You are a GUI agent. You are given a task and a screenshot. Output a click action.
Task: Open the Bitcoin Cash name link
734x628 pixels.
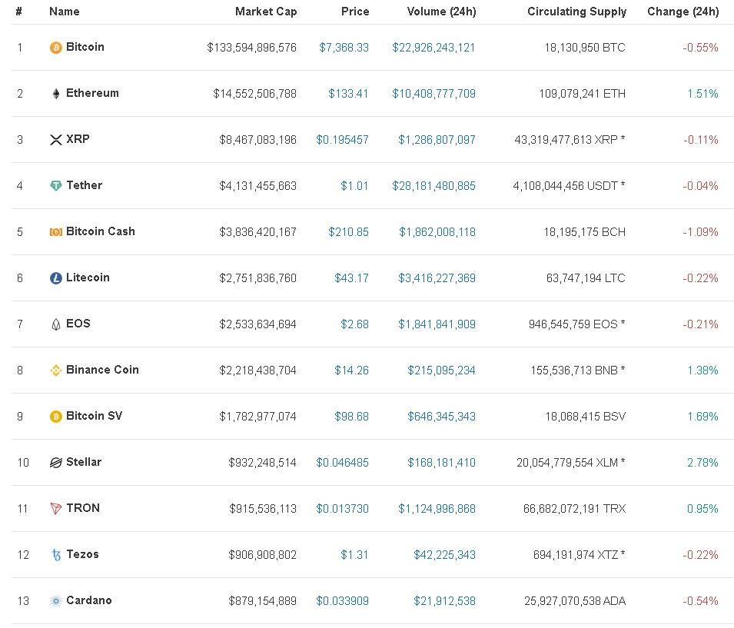[x=101, y=231]
